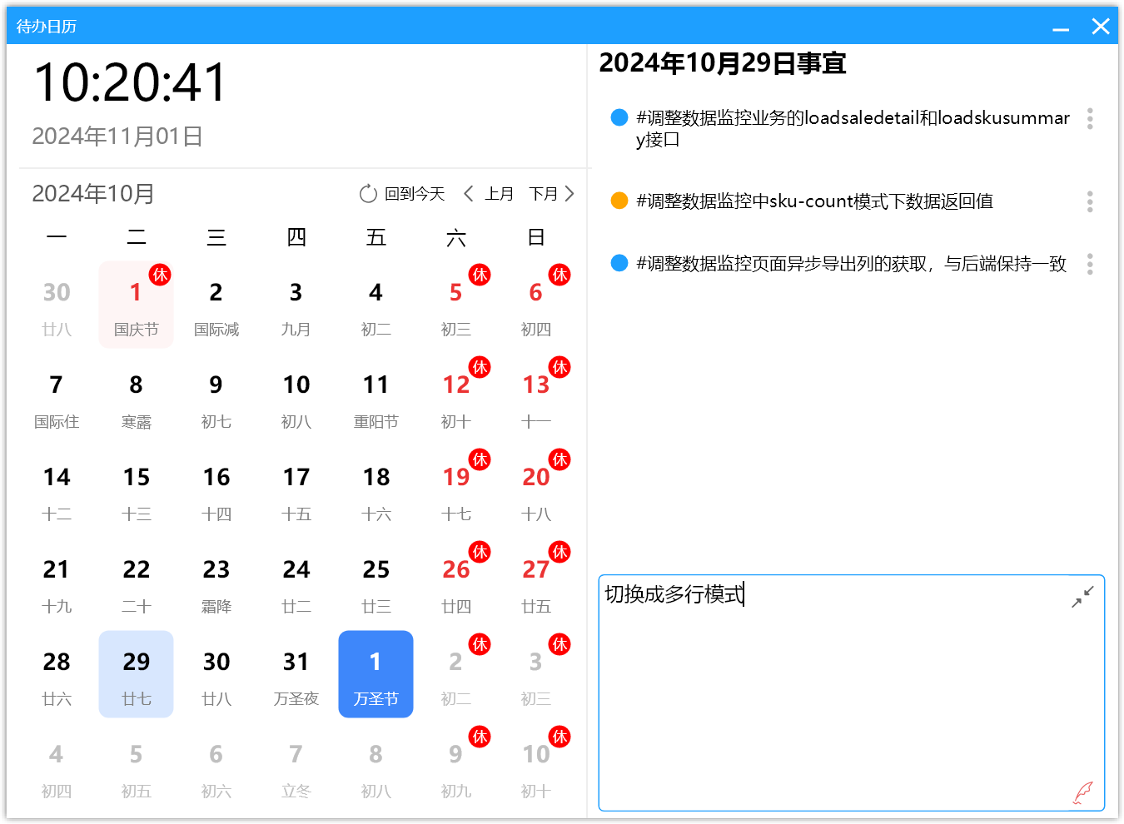This screenshot has height=824, width=1124.
Task: Close the 待办日历 window
Action: 1101,27
